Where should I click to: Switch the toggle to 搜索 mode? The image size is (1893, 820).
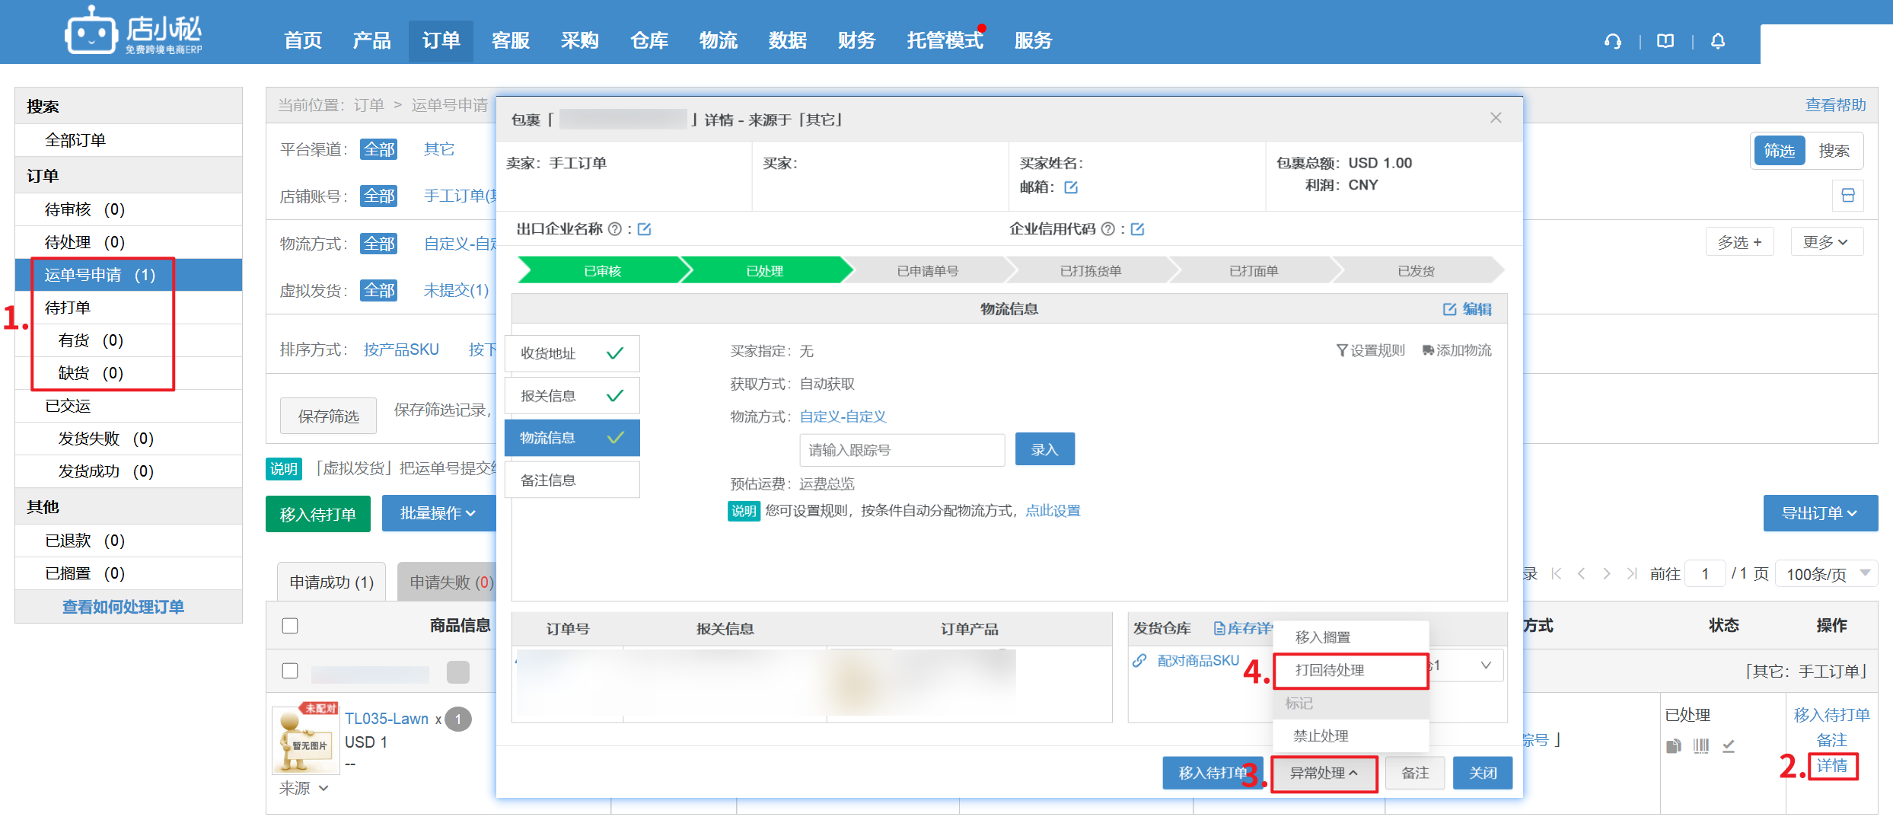tap(1834, 151)
